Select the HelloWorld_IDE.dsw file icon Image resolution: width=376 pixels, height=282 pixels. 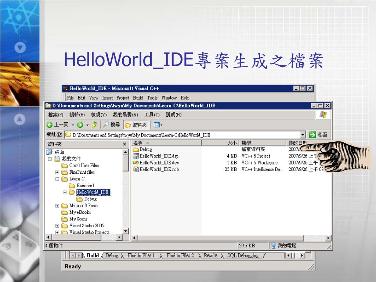136,163
